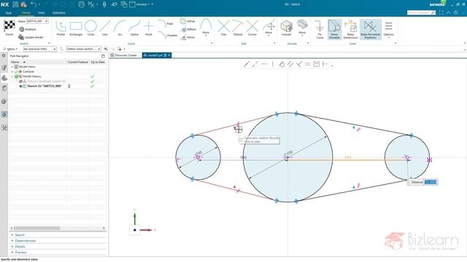Click the Mirror curve tool
This screenshot has width=467, height=262.
188,37
